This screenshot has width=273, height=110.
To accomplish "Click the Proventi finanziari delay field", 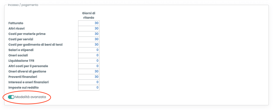I will coord(89,77).
